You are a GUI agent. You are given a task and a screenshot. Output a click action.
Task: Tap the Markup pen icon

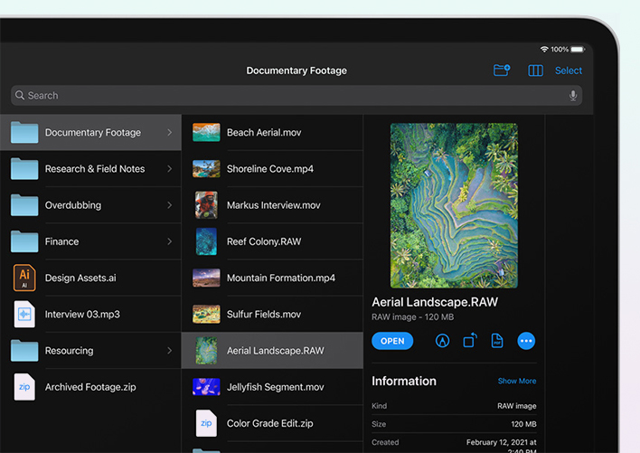(442, 341)
